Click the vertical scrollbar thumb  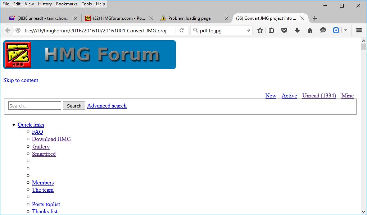click(x=363, y=47)
